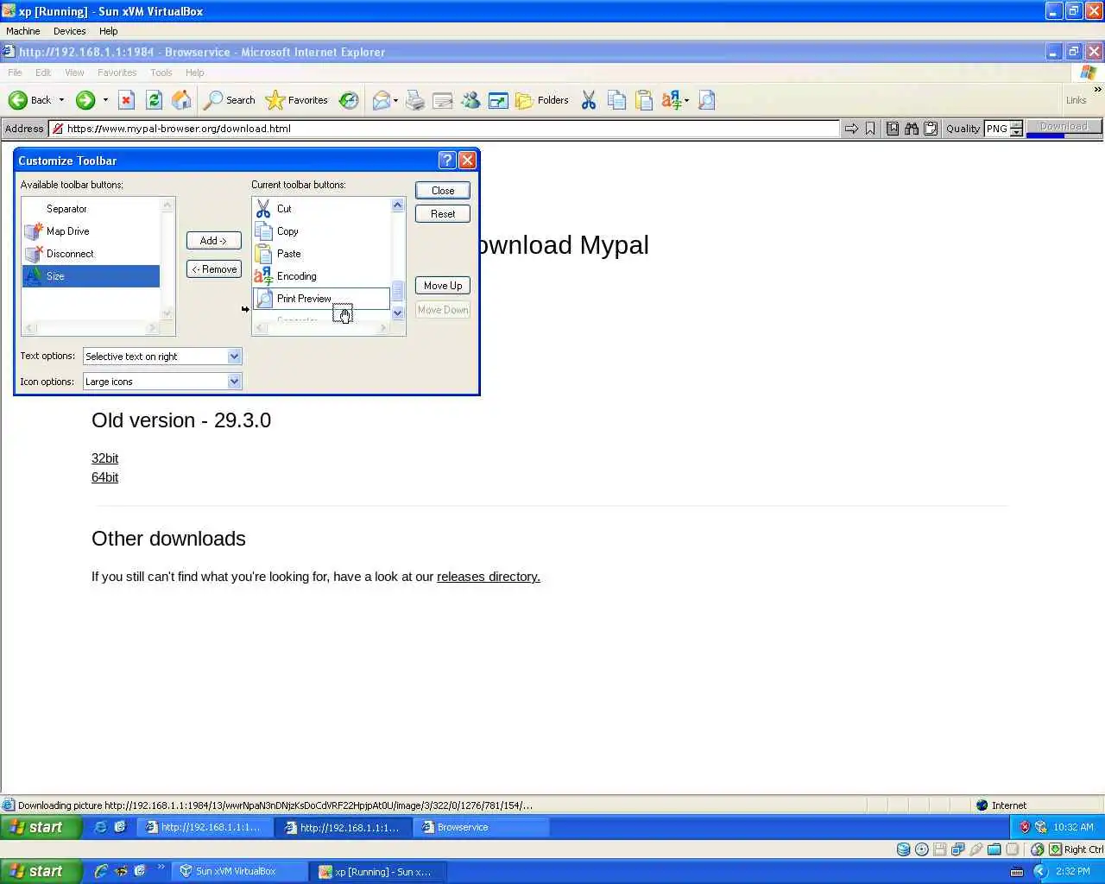Open the 64bit download link

pos(104,477)
